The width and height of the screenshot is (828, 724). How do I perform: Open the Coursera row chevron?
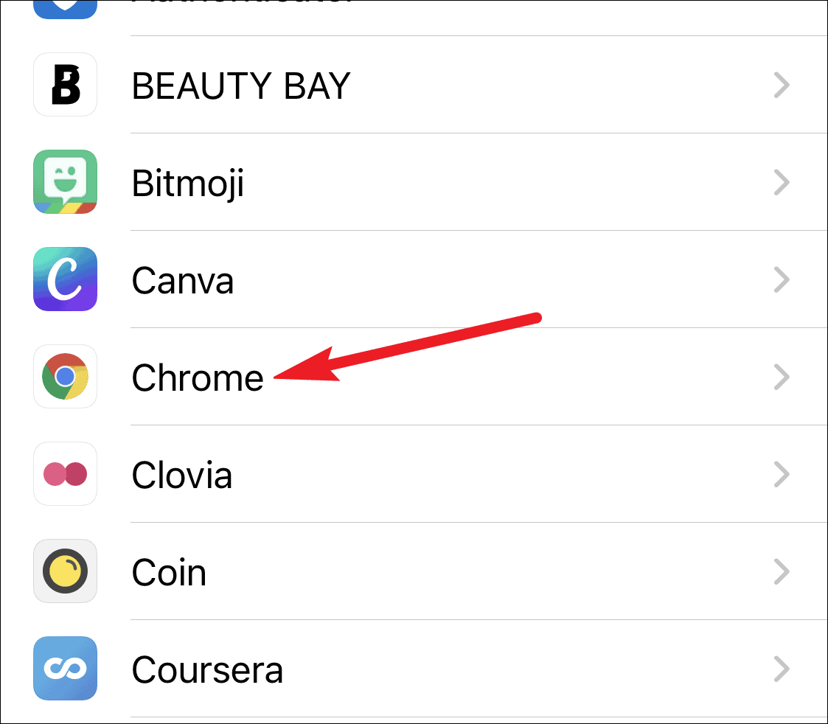coord(782,669)
